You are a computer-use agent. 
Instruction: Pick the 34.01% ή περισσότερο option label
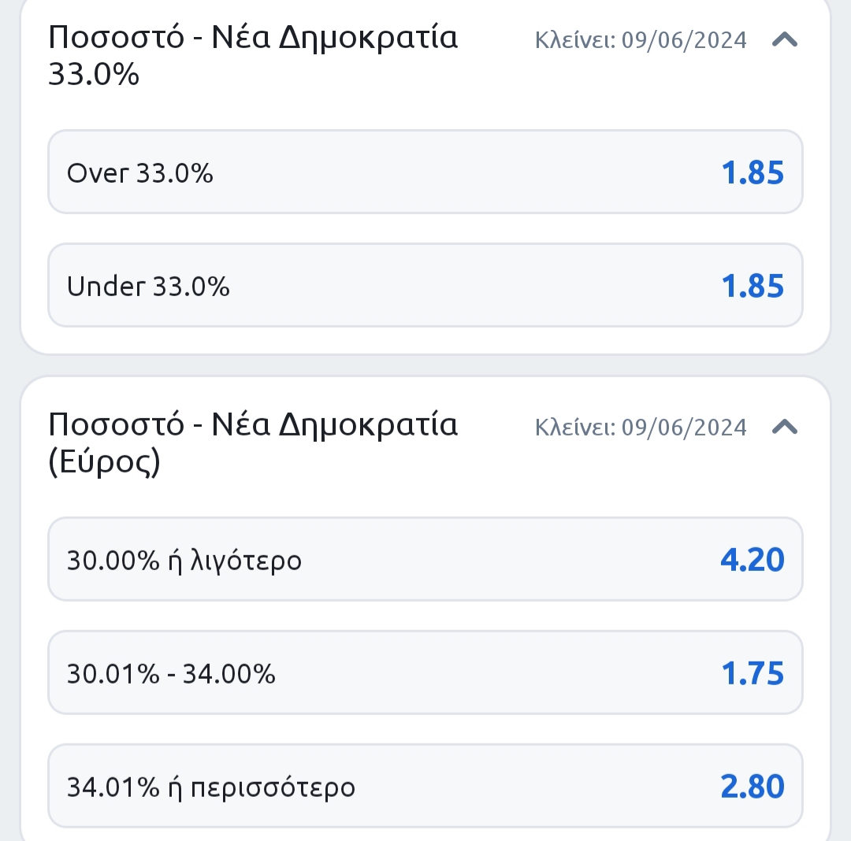click(210, 787)
